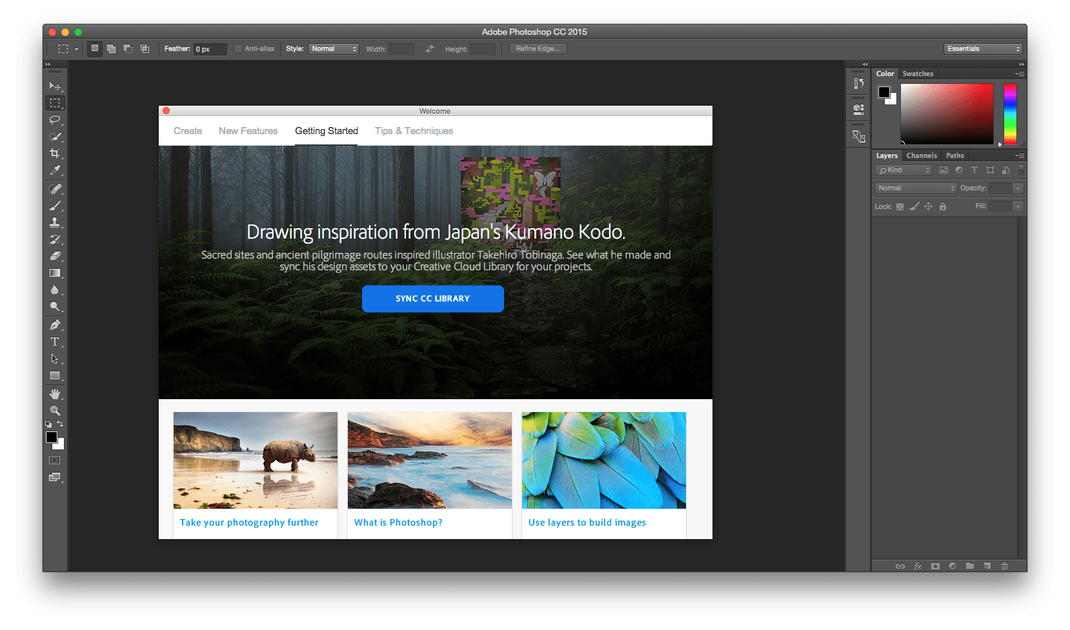This screenshot has width=1070, height=630.
Task: Click the default colors icon in toolbox
Action: [x=48, y=424]
